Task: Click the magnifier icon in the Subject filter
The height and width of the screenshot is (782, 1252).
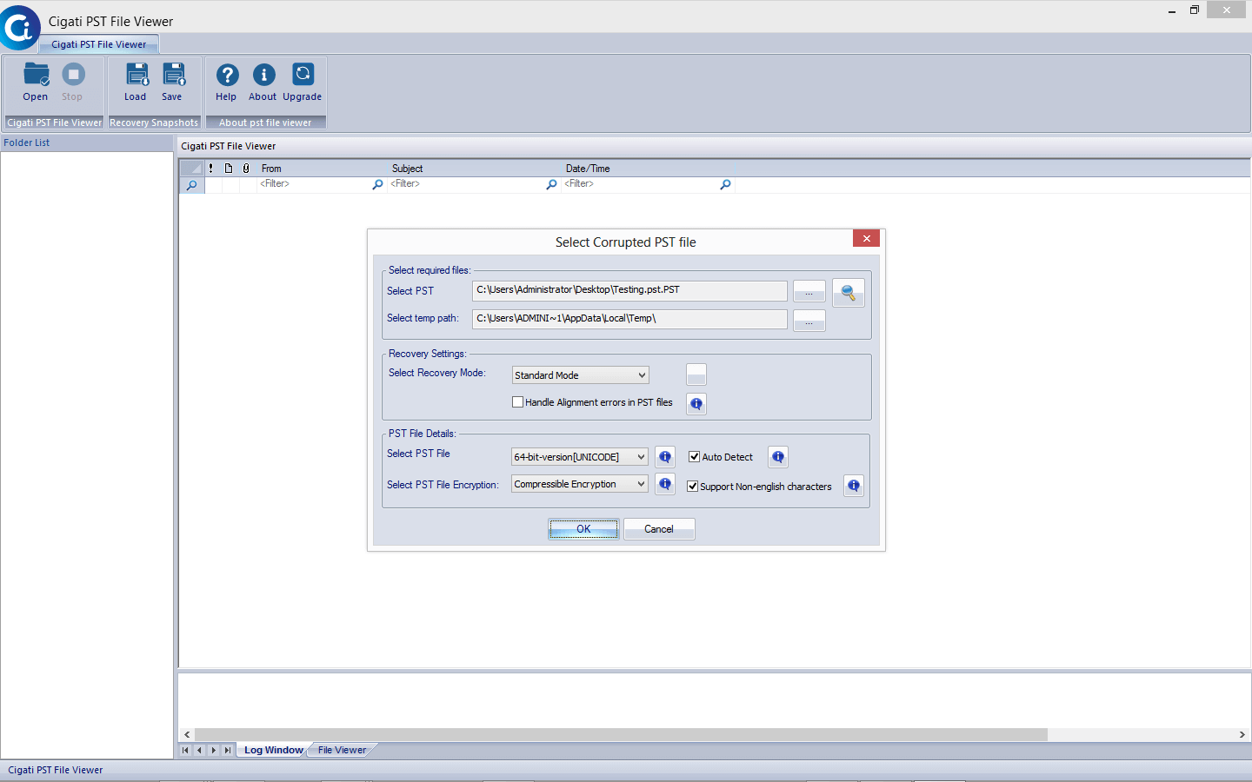Action: coord(551,184)
